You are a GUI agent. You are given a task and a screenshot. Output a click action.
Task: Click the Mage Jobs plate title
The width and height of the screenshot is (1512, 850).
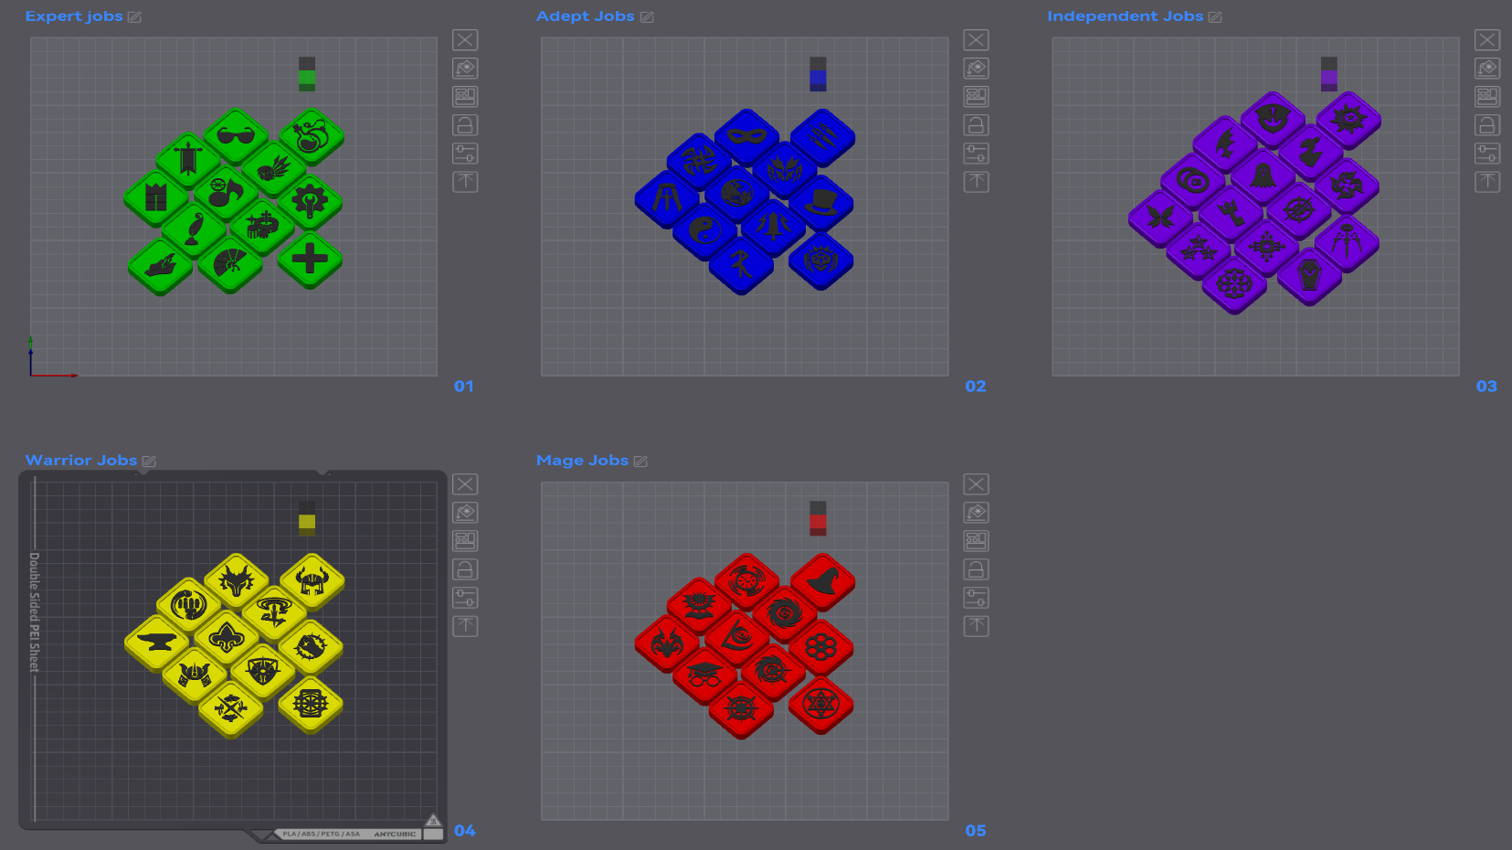(582, 461)
